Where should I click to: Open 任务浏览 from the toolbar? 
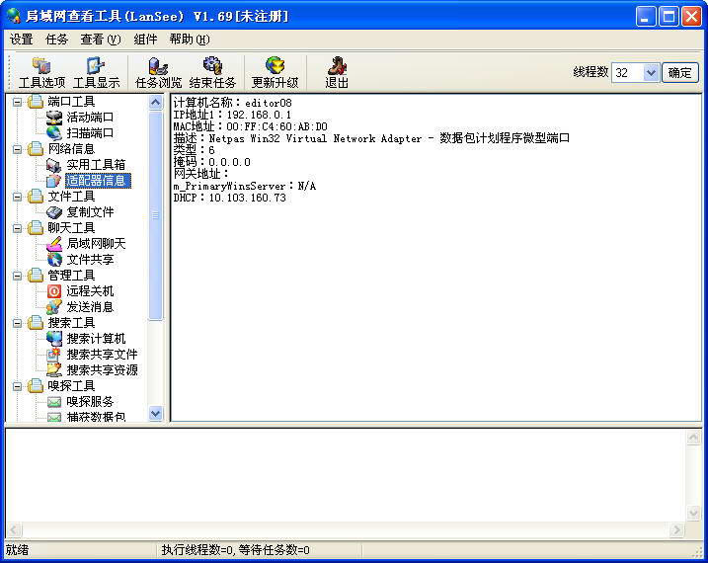pyautogui.click(x=158, y=72)
